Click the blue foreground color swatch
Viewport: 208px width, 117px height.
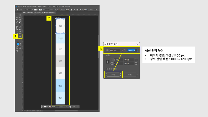tap(18, 44)
